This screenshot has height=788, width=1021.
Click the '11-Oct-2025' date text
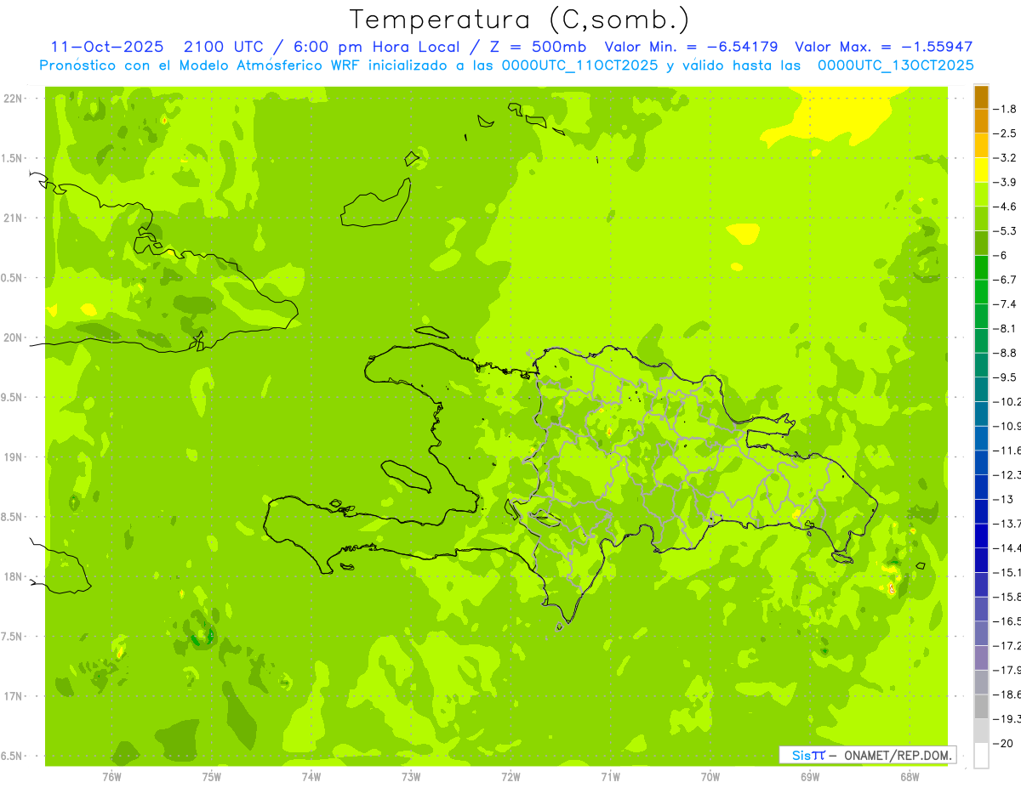[x=106, y=47]
